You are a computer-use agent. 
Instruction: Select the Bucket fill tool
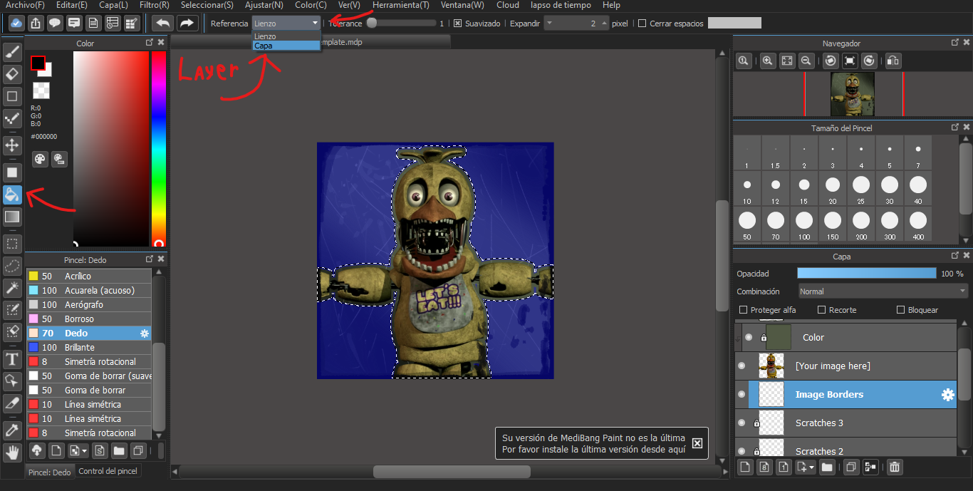pyautogui.click(x=12, y=194)
